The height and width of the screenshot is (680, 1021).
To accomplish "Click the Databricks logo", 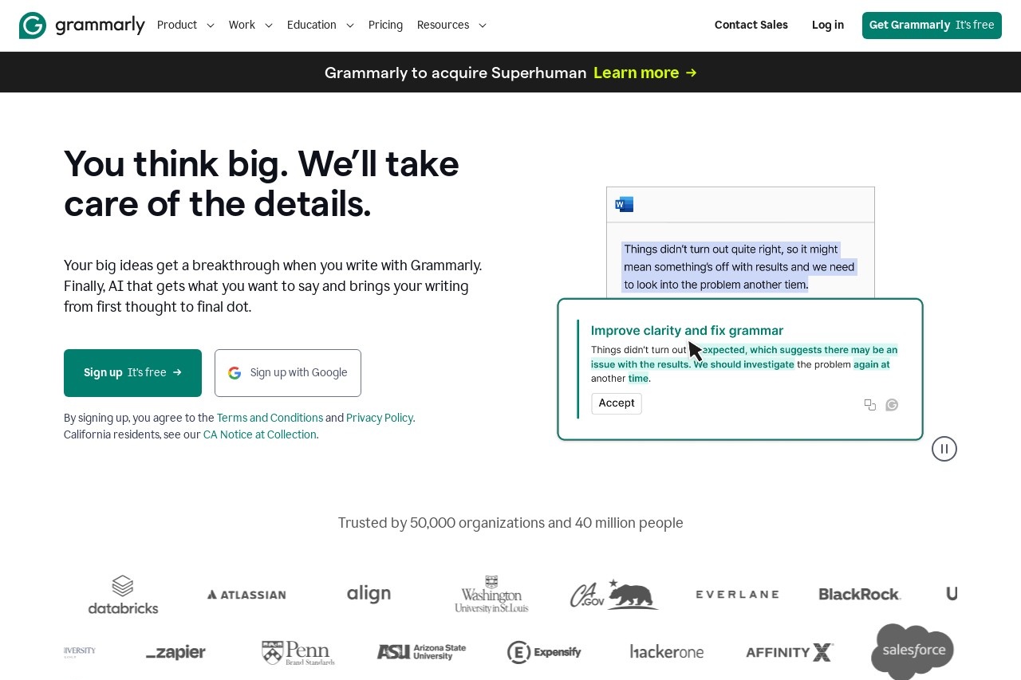I will (x=123, y=595).
